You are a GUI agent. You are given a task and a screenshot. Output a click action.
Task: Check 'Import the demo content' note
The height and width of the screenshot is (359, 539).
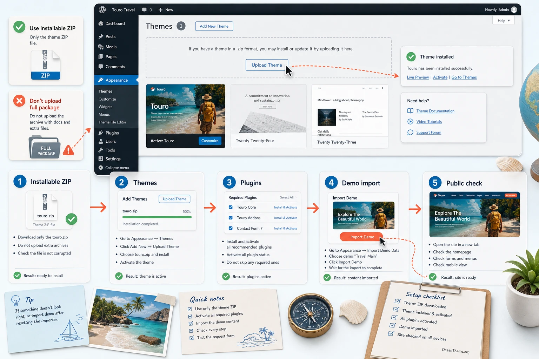(x=191, y=324)
